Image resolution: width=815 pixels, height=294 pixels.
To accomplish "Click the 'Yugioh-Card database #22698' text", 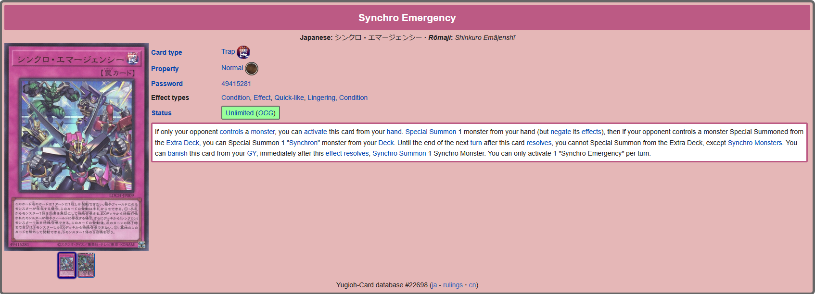I will pyautogui.click(x=382, y=285).
